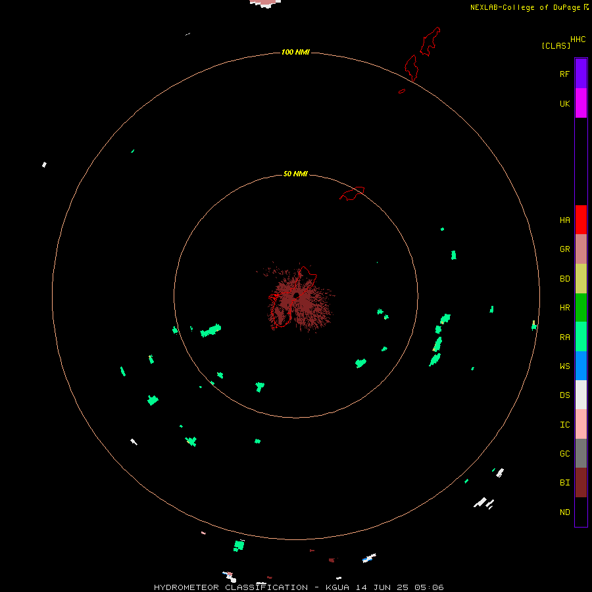Click the RF legend label
The width and height of the screenshot is (592, 592).
pyautogui.click(x=564, y=74)
